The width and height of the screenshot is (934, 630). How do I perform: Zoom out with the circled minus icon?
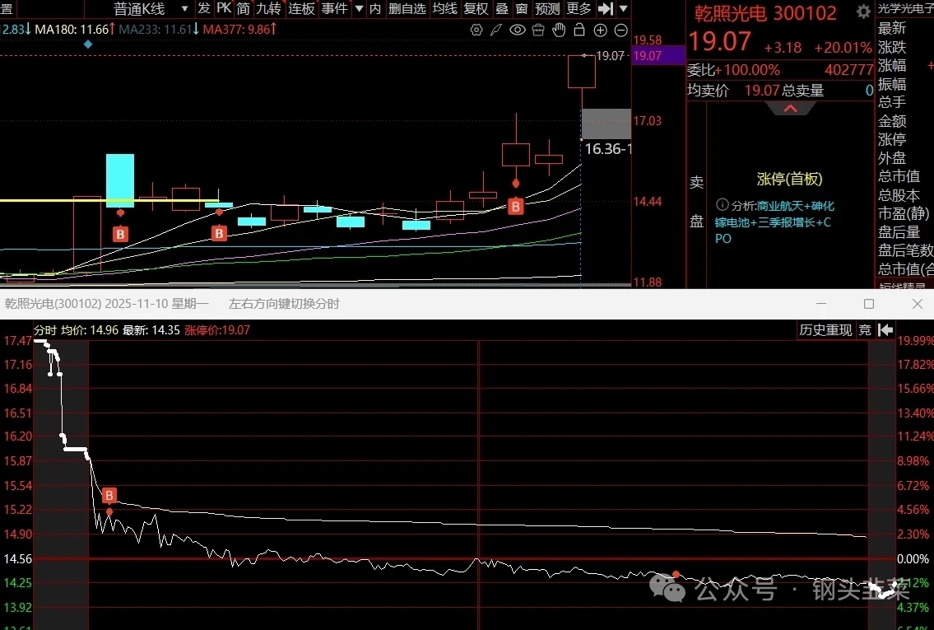click(x=620, y=30)
